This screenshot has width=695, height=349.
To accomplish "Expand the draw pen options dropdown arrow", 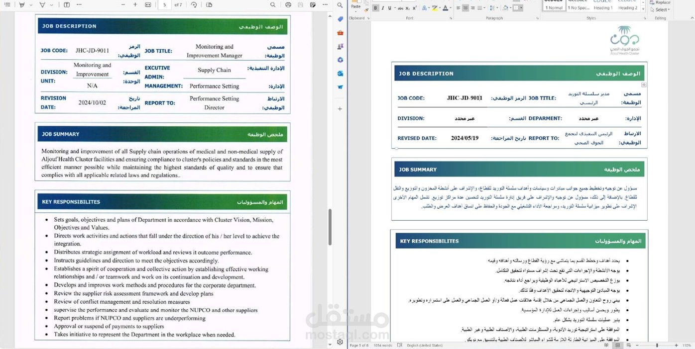I will pyautogui.click(x=51, y=4).
